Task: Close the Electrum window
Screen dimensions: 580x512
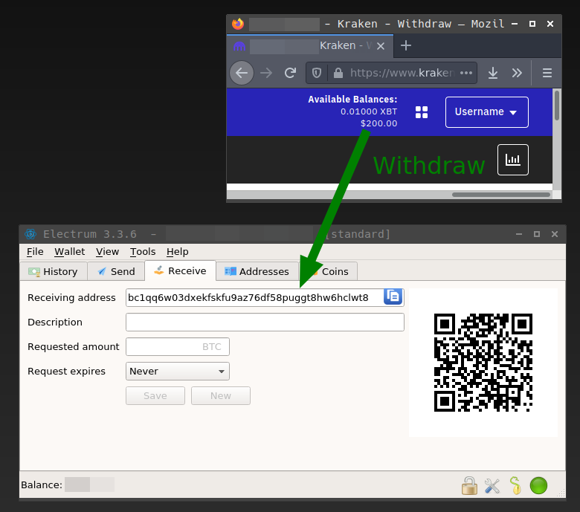Action: point(555,234)
